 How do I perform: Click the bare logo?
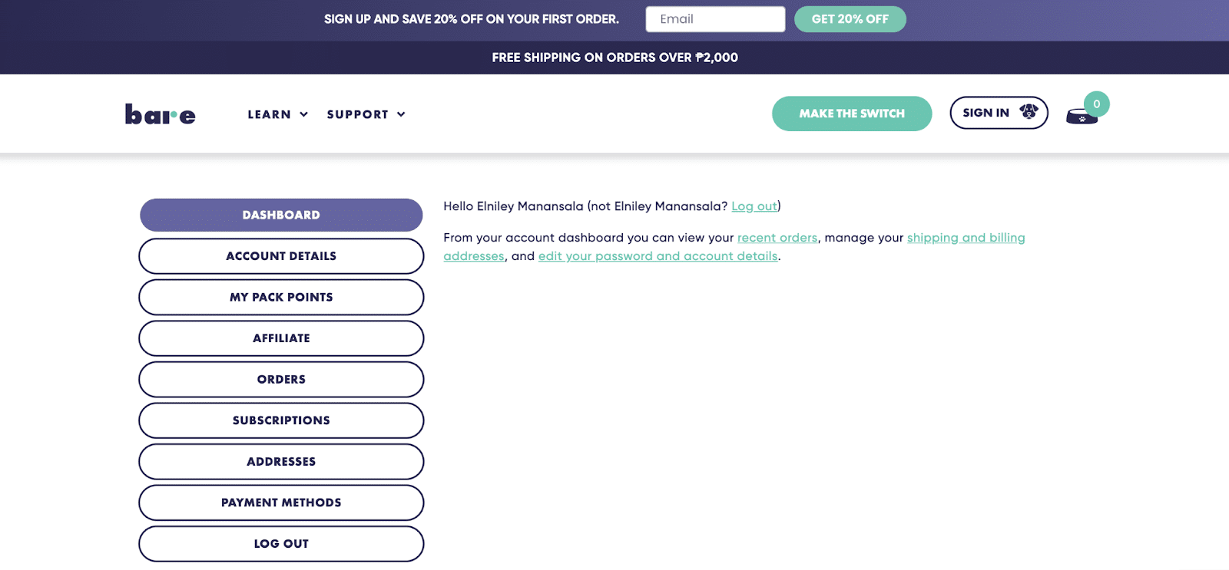point(161,114)
